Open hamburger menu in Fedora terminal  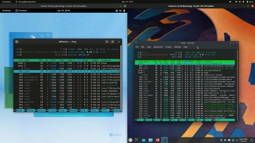coord(112,42)
